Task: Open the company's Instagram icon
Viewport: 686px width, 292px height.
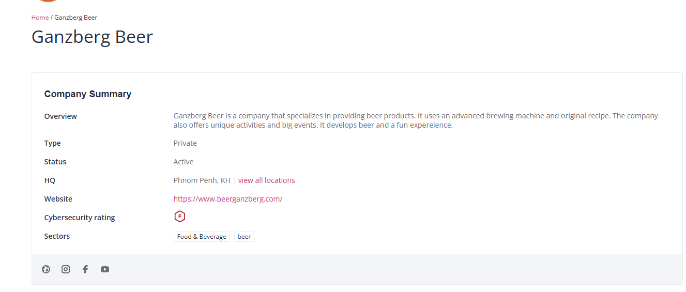Action: [66, 269]
